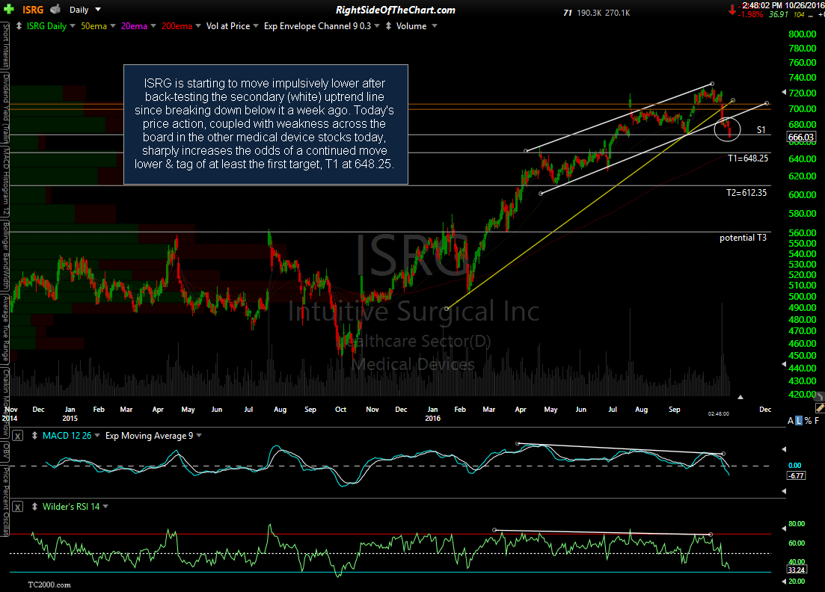Click the ISRG ticker symbol
The width and height of the screenshot is (825, 592).
pos(33,10)
